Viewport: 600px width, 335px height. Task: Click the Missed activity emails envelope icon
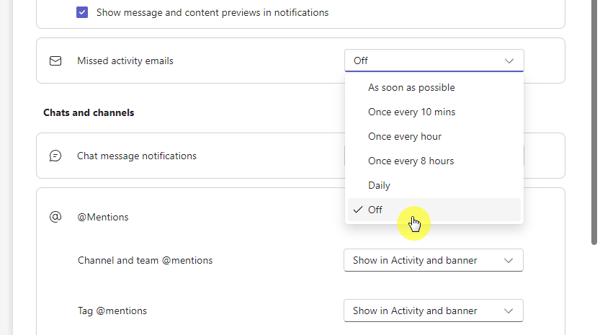55,61
